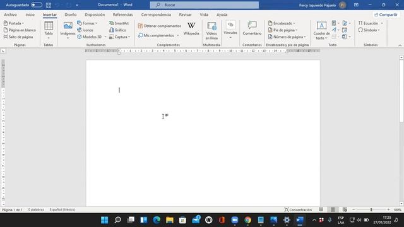Open File Explorer from the taskbar
The image size is (404, 227).
click(170, 220)
